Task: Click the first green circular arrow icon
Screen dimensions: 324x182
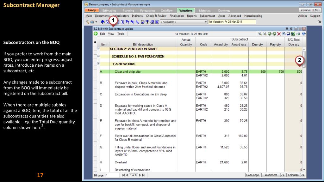Action: [x=270, y=34]
